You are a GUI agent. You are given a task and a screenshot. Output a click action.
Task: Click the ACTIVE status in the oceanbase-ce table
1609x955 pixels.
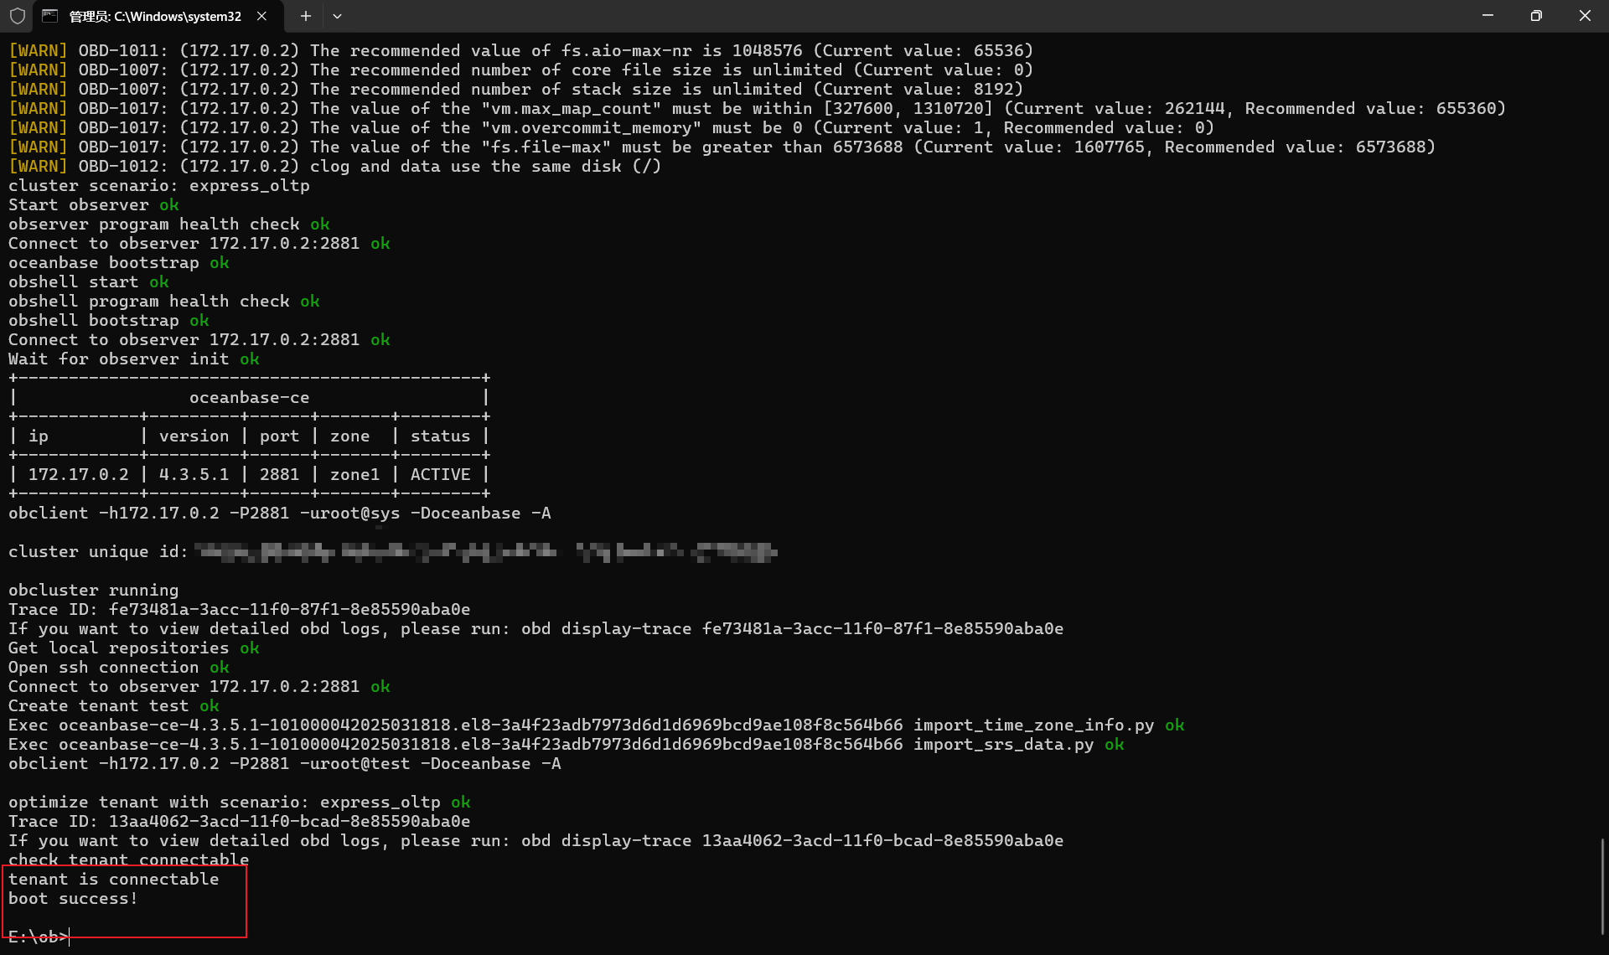pyautogui.click(x=439, y=473)
